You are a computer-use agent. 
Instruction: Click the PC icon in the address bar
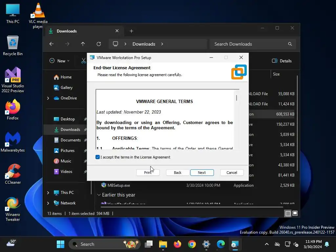115,44
